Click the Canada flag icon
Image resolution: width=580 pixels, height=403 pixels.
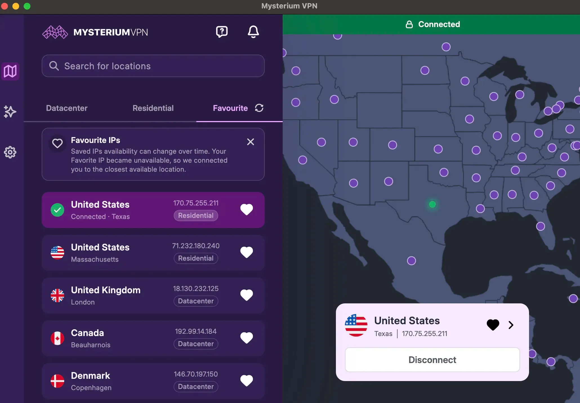pos(57,338)
